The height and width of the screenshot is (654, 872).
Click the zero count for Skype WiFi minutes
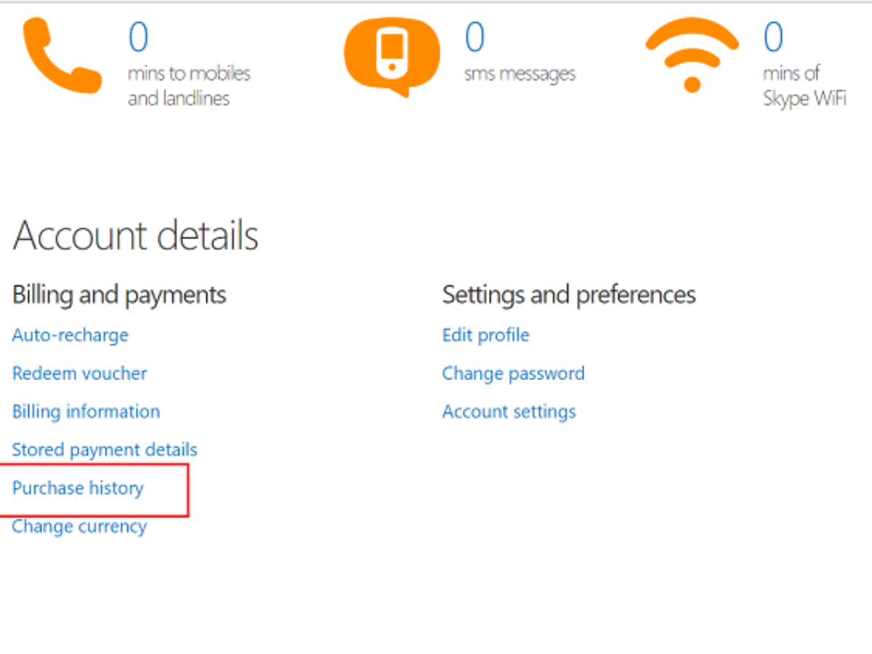(773, 38)
